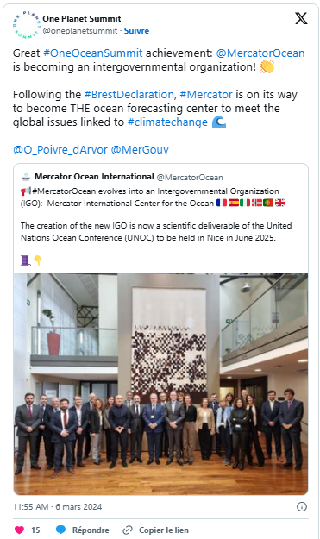Click the Répondre reply button
The image size is (320, 539).
(91, 530)
